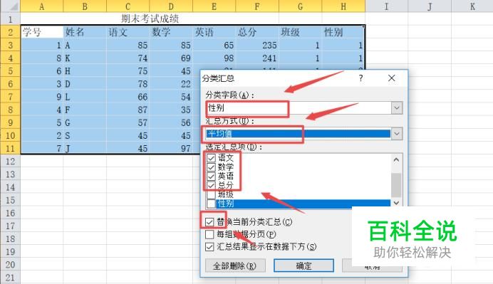Click the 全部删除 button
This screenshot has height=284, width=493.
(x=235, y=265)
